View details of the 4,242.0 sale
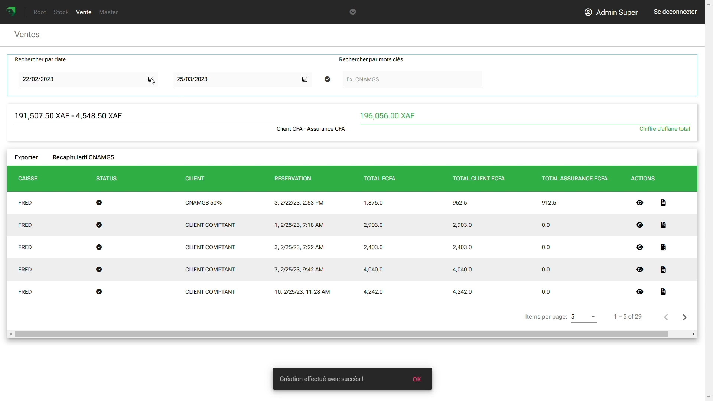The height and width of the screenshot is (401, 713). tap(639, 292)
